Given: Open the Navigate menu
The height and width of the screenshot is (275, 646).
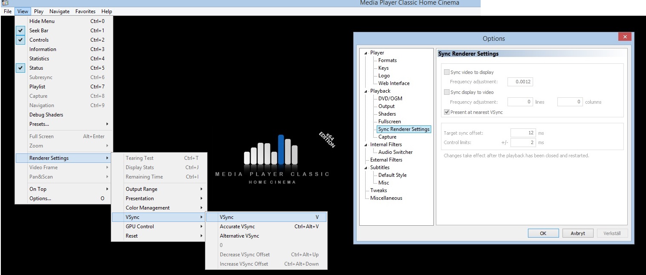Looking at the screenshot, I should [x=59, y=11].
